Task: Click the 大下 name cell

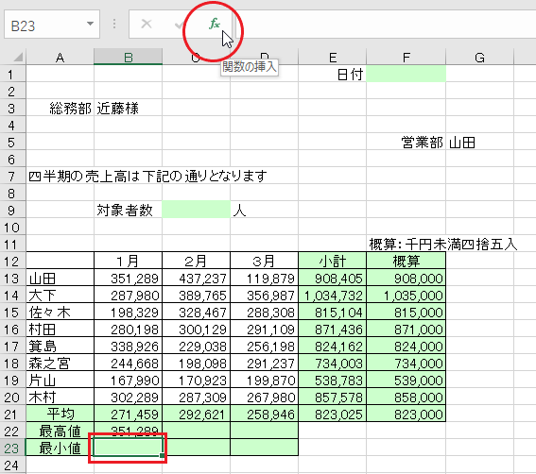Action: point(60,295)
